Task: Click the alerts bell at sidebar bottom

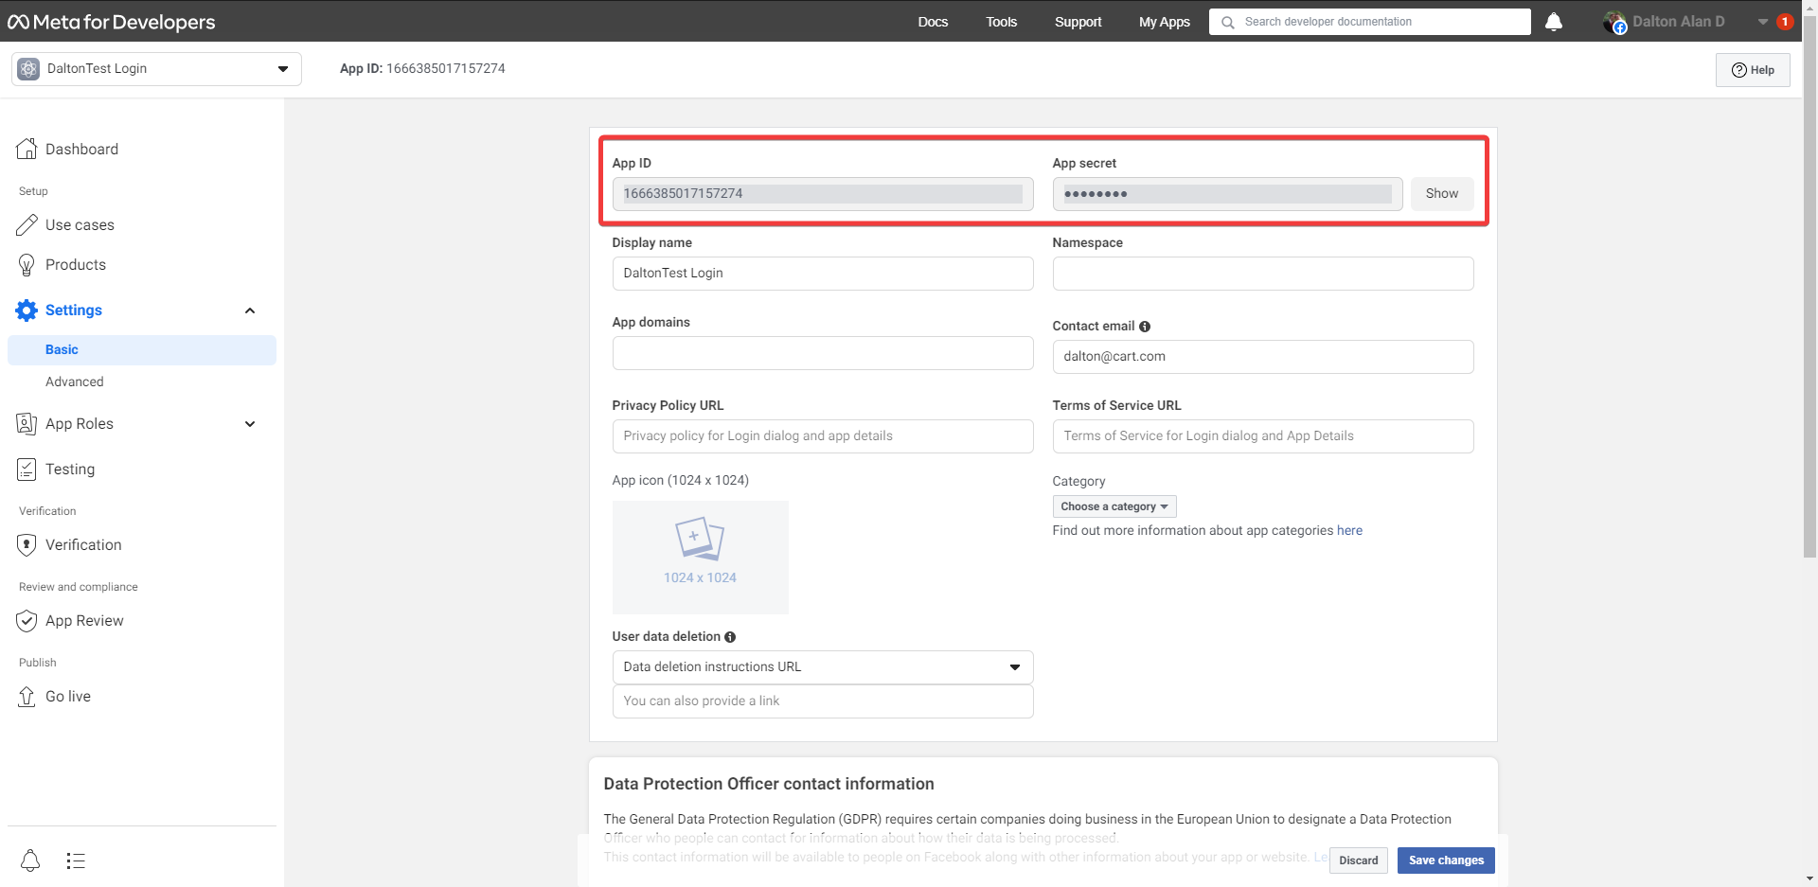Action: coord(30,860)
